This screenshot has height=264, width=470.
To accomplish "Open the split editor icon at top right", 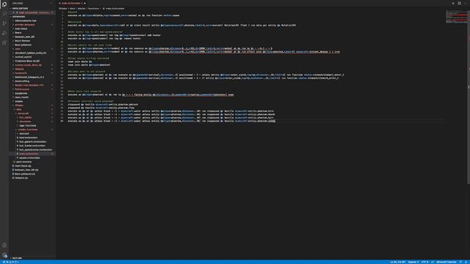I will 459,3.
